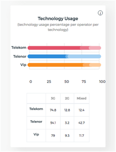The image size is (116, 152).
Task: Click the dark orange Vip 3G bar segment
Action: tap(56, 65)
